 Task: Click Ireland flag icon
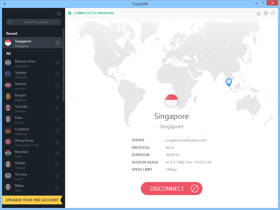[8, 164]
